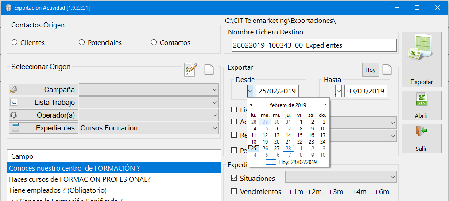Select the Clientes radio button
The image size is (449, 201).
(x=14, y=42)
